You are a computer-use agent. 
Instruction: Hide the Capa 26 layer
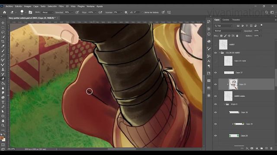coord(216,136)
